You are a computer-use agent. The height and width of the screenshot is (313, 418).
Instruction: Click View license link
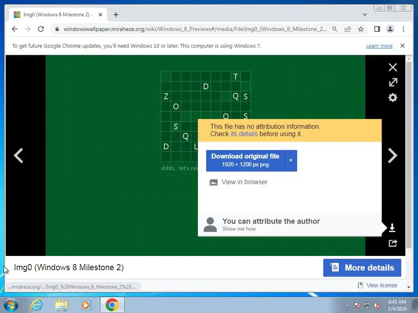pos(382,285)
